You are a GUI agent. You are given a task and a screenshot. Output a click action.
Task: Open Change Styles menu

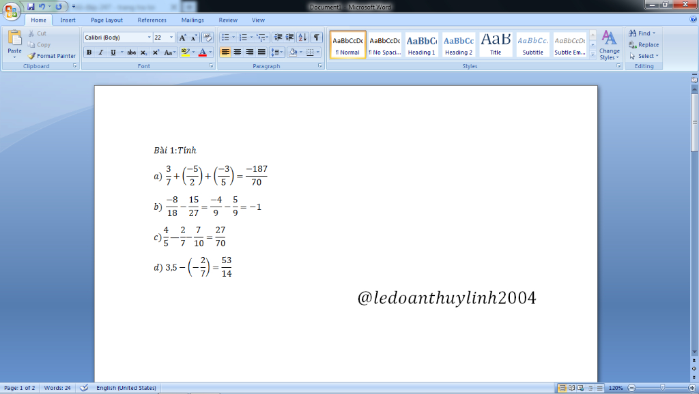coord(610,44)
